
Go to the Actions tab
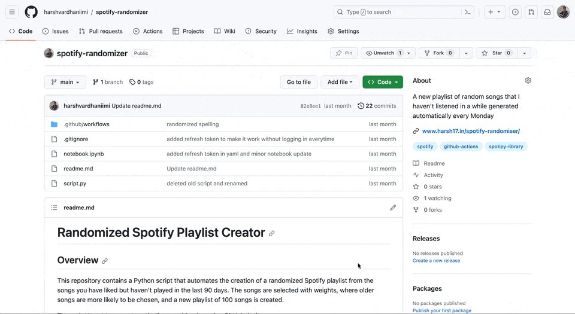pyautogui.click(x=148, y=32)
